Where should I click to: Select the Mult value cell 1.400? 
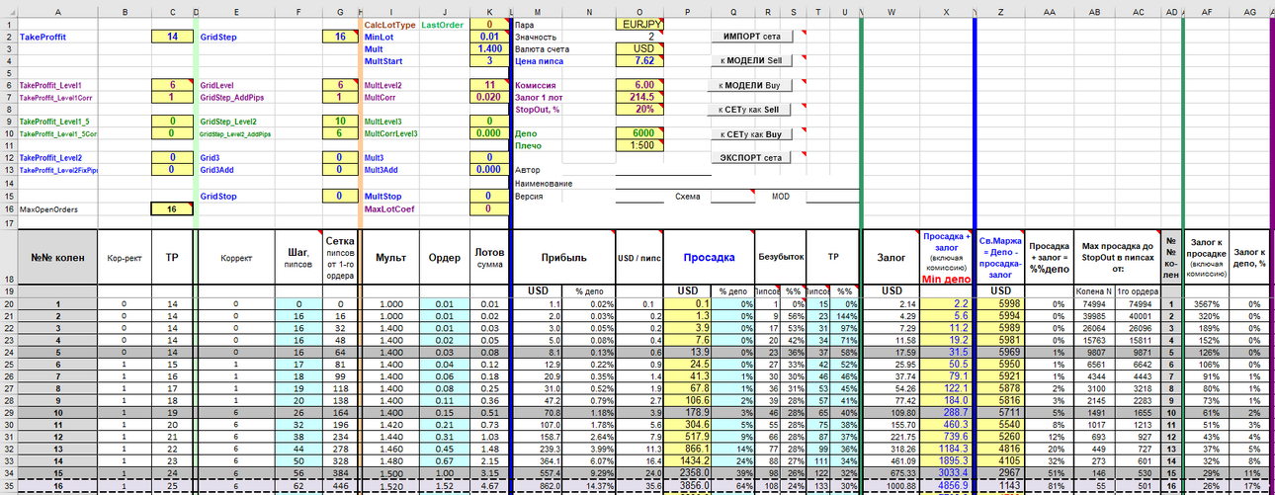pyautogui.click(x=487, y=48)
